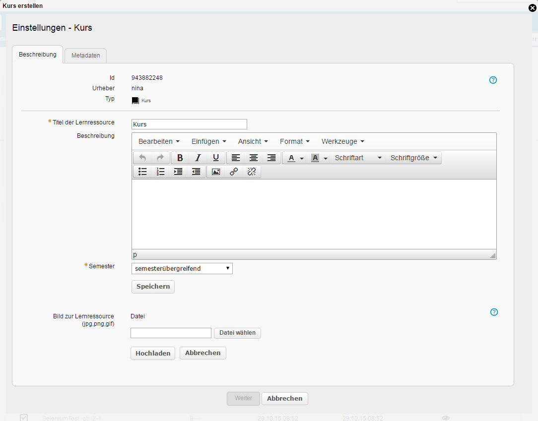Insert a hyperlink via link icon
The width and height of the screenshot is (538, 421).
click(234, 172)
